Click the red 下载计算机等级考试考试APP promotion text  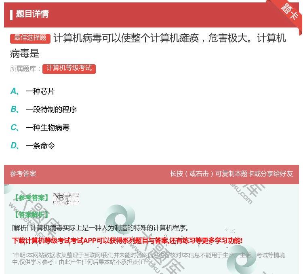pyautogui.click(x=127, y=240)
